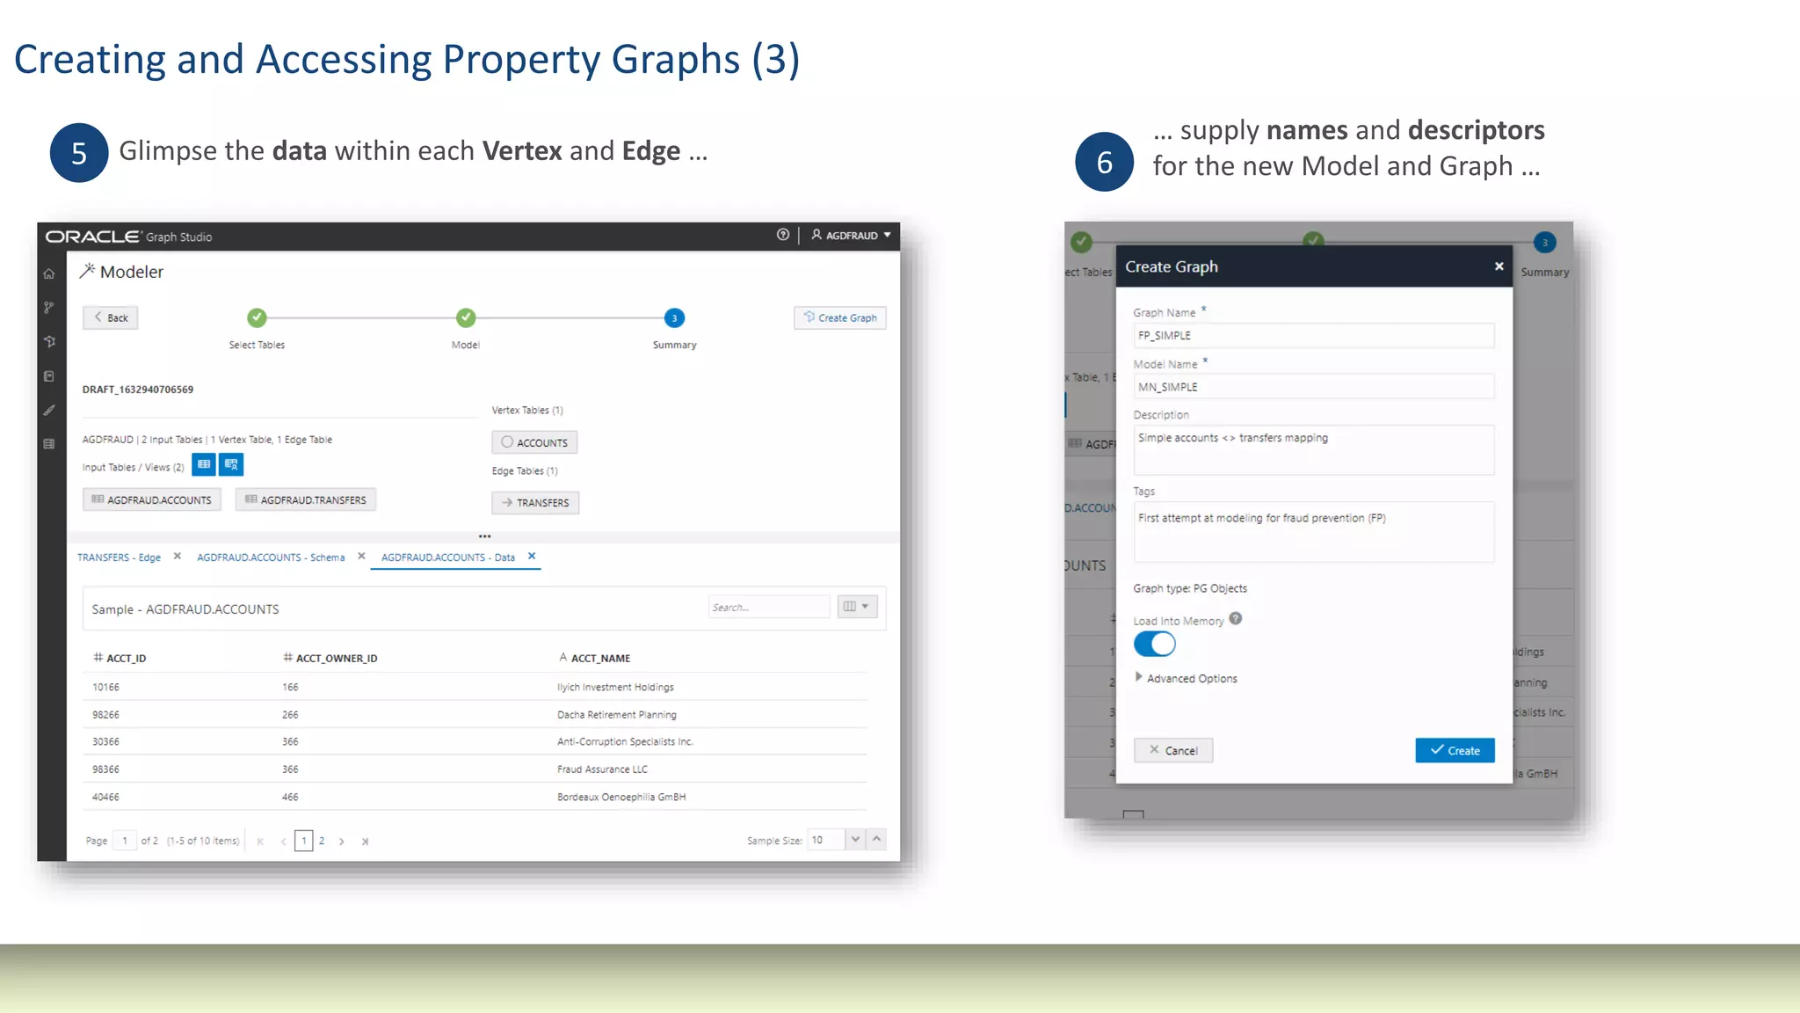Screen dimensions: 1800x1013
Task: Go to the first page of results
Action: [260, 842]
